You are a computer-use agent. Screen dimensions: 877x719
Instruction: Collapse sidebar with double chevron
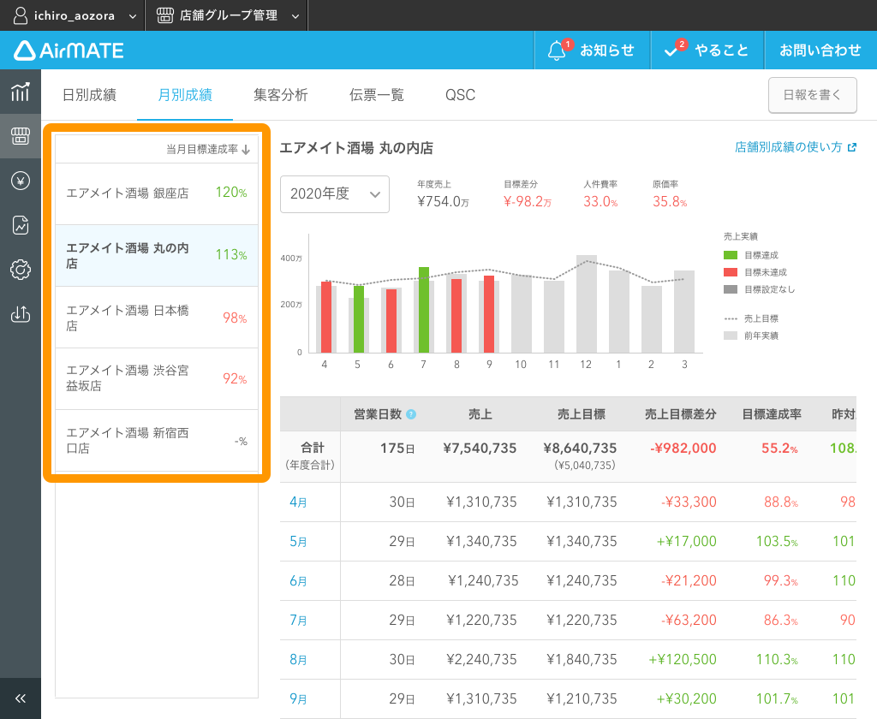(x=21, y=698)
